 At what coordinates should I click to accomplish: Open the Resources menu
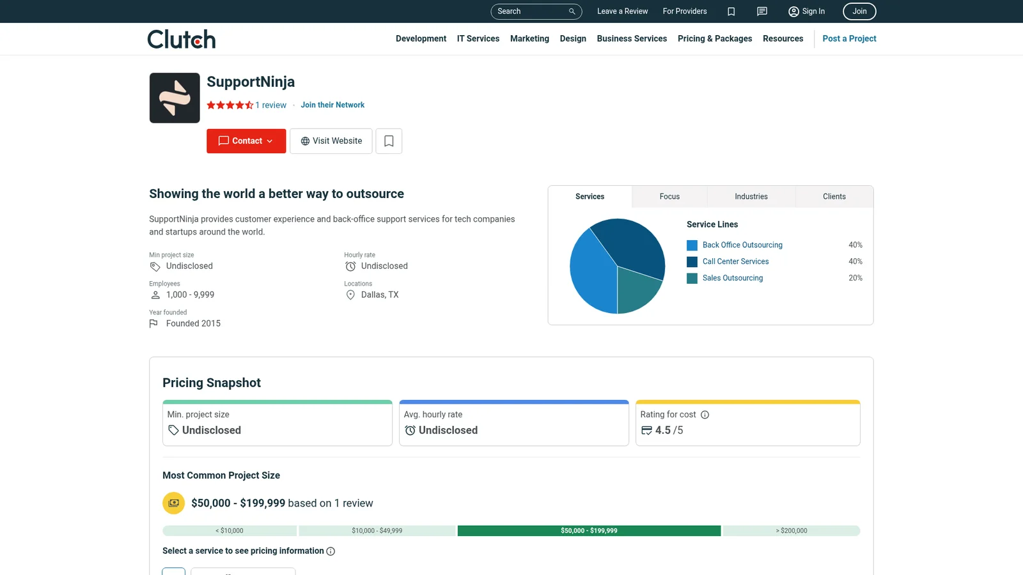(783, 39)
